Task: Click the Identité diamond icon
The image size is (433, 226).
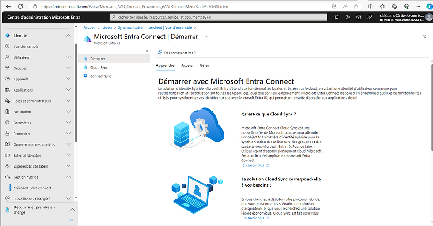Action: (x=8, y=35)
